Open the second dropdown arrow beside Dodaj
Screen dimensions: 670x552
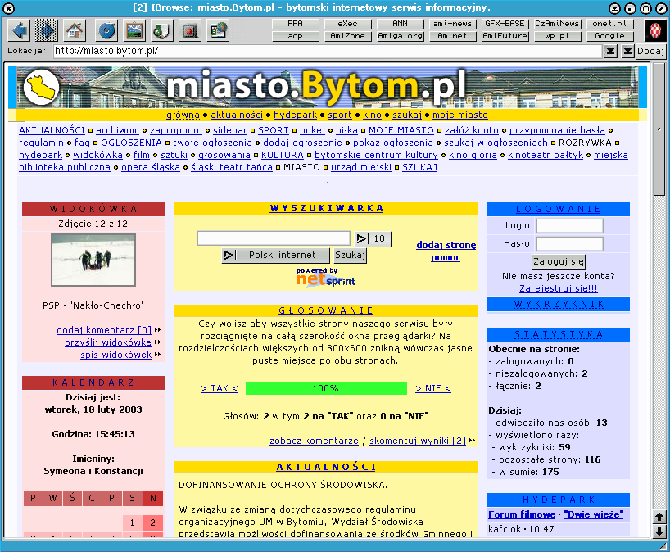[627, 52]
